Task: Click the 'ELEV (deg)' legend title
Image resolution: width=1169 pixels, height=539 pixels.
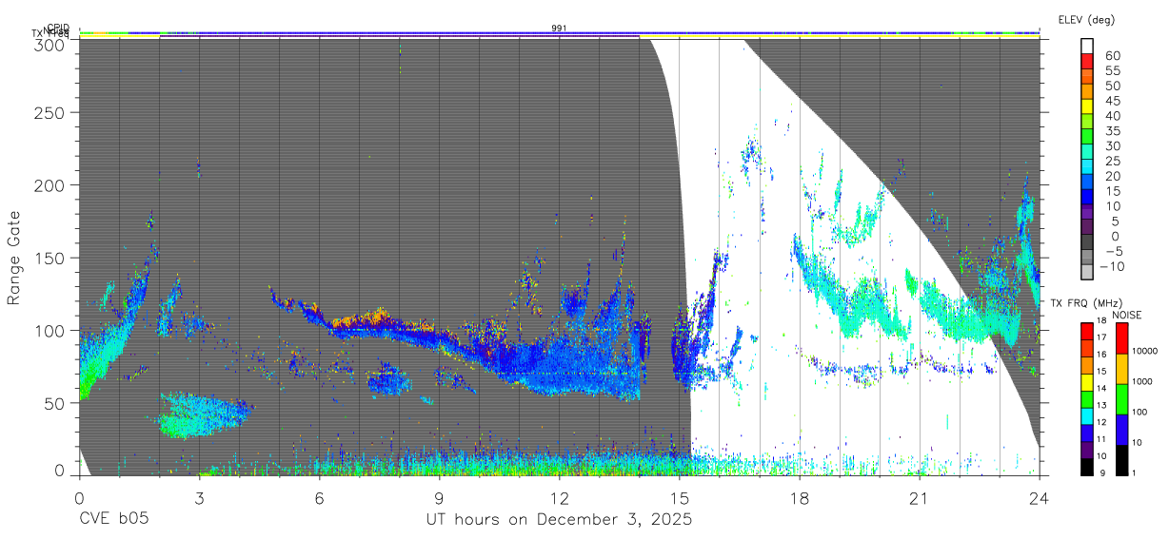Action: (1085, 19)
